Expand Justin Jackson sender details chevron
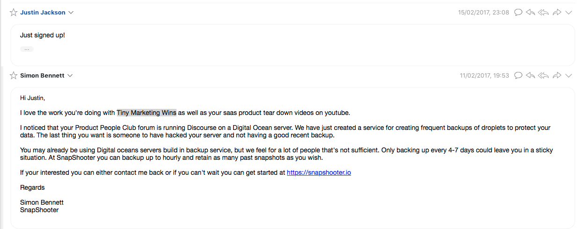The height and width of the screenshot is (229, 580). pos(71,13)
